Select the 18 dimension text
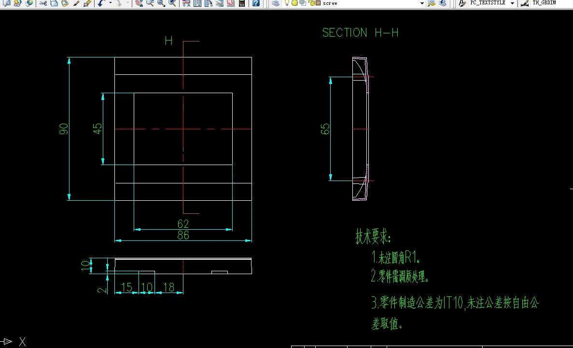 [x=169, y=287]
